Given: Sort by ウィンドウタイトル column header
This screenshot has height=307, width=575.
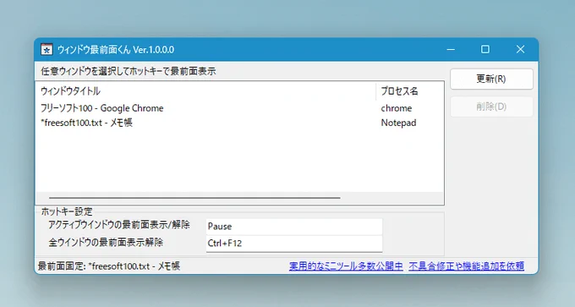Looking at the screenshot, I should coord(205,91).
